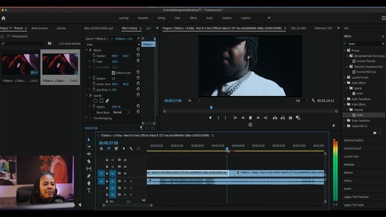
Task: Click the Home icon
Action: point(4,18)
